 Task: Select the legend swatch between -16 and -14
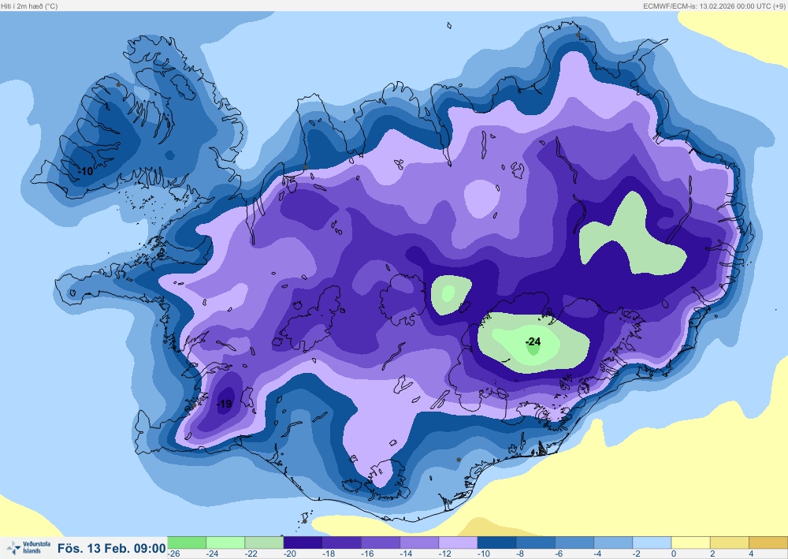point(380,542)
